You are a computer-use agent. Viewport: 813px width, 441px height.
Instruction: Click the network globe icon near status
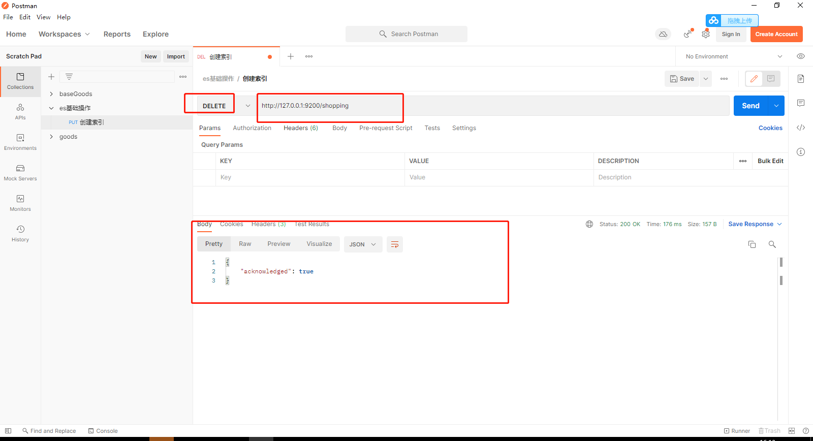coord(589,224)
